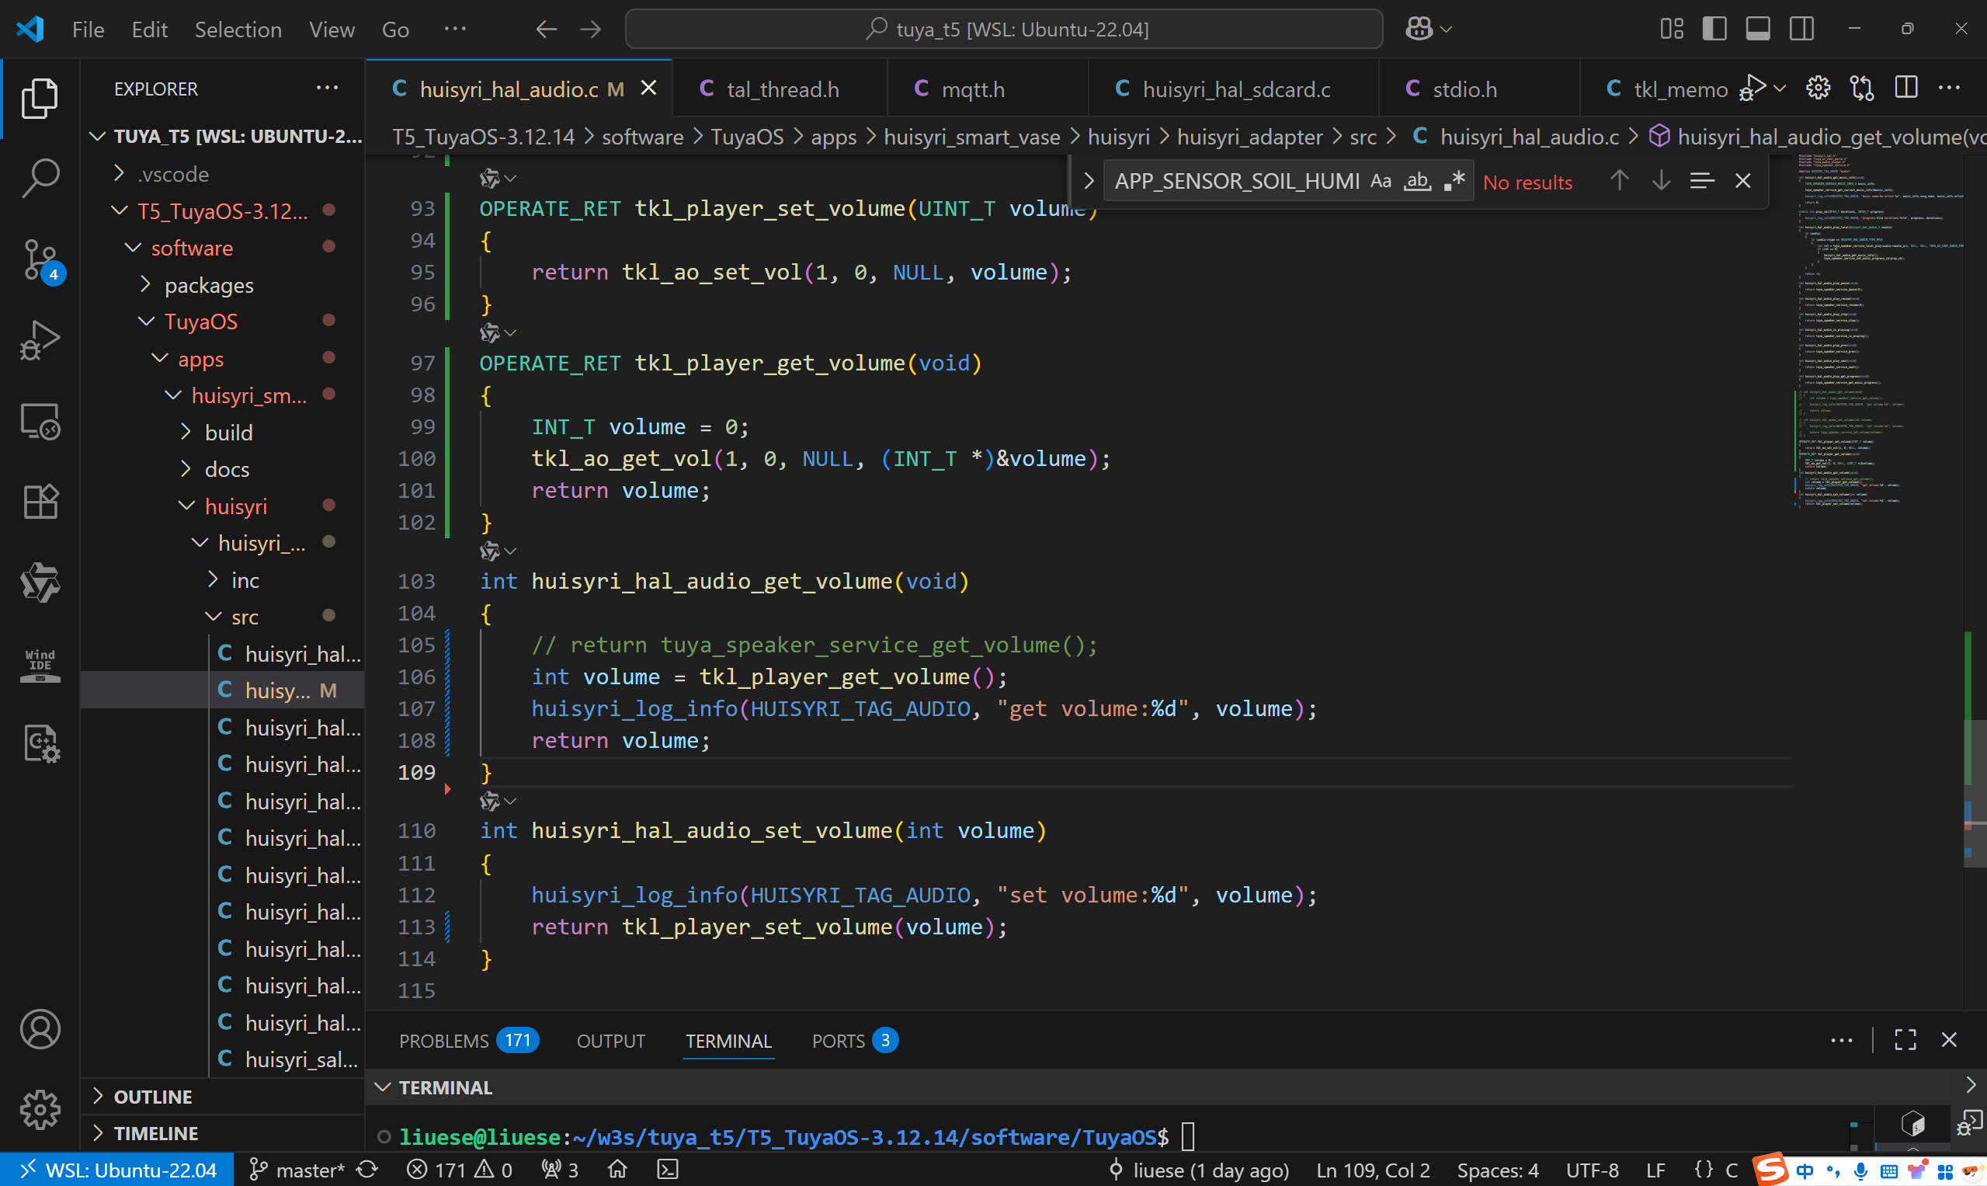Toggle Match Whole Word in find widget
This screenshot has width=1987, height=1186.
(1417, 182)
